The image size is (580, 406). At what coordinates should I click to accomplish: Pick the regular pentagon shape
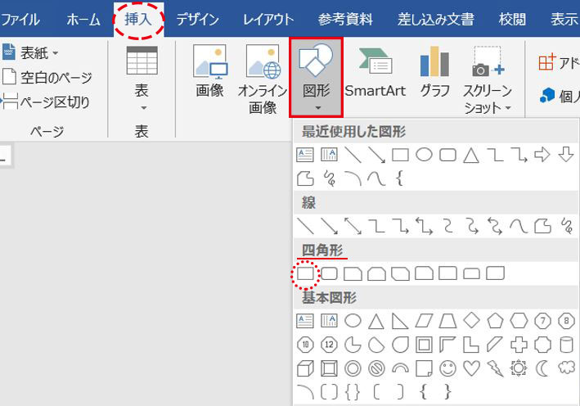coord(495,321)
